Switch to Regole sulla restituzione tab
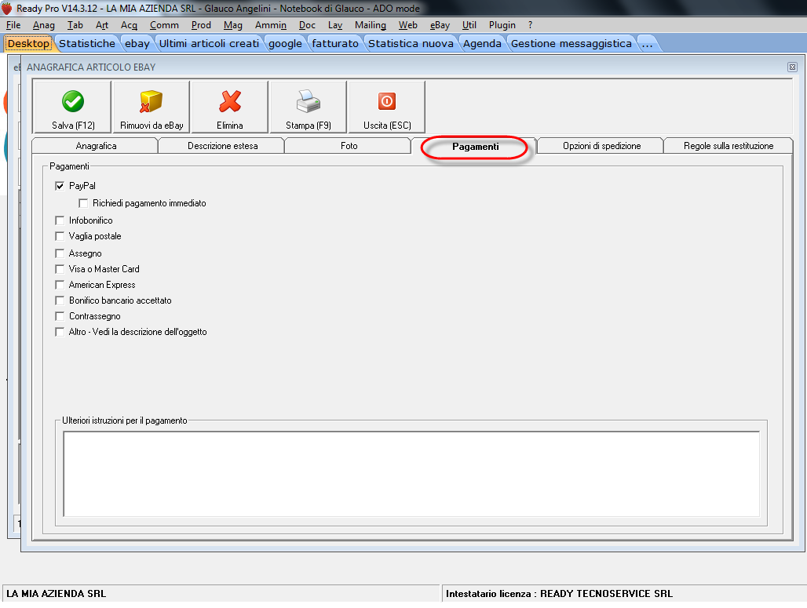The height and width of the screenshot is (608, 807). 728,146
